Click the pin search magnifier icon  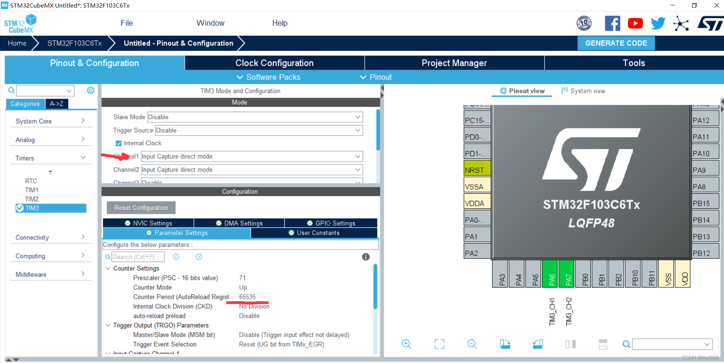[x=626, y=344]
